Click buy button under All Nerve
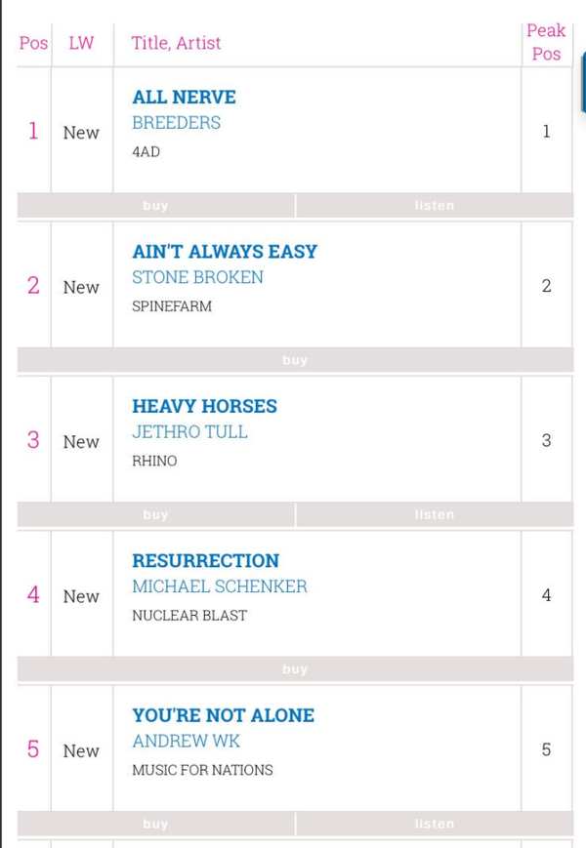This screenshot has width=586, height=848. coord(156,206)
